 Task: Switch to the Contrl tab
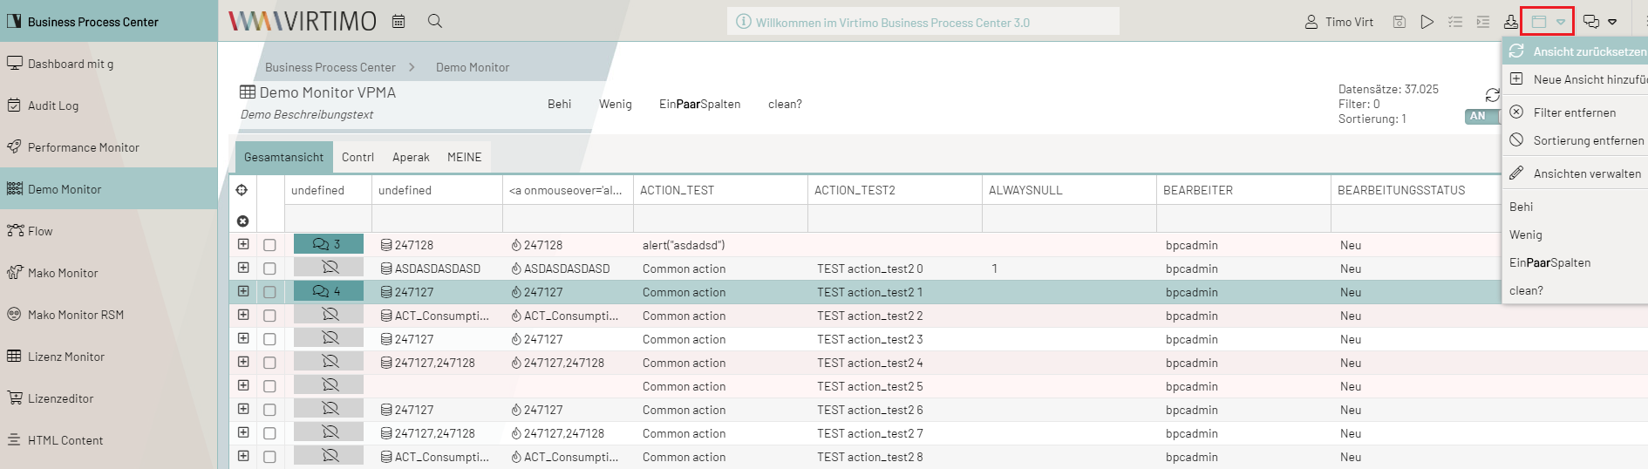tap(358, 157)
